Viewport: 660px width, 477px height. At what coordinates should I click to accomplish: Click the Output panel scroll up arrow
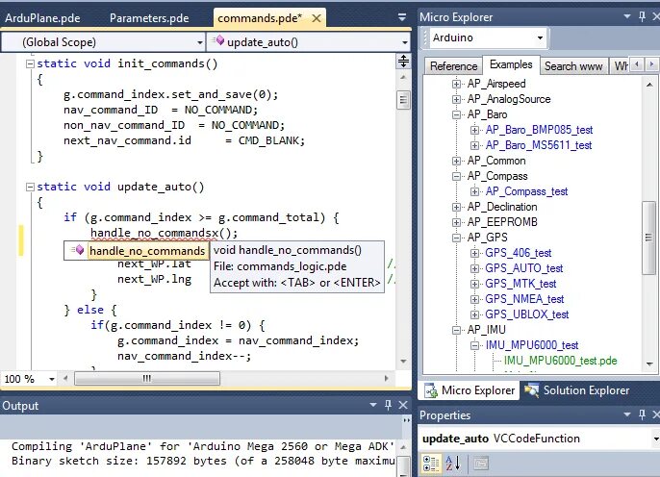(403, 447)
